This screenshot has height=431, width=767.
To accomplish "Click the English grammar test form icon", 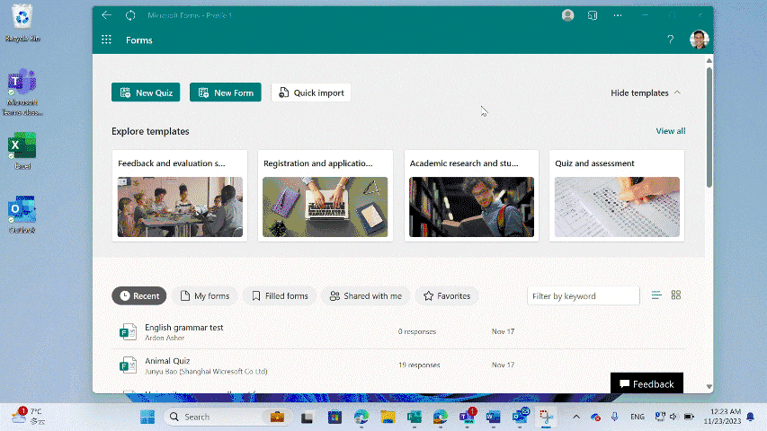I will 128,332.
